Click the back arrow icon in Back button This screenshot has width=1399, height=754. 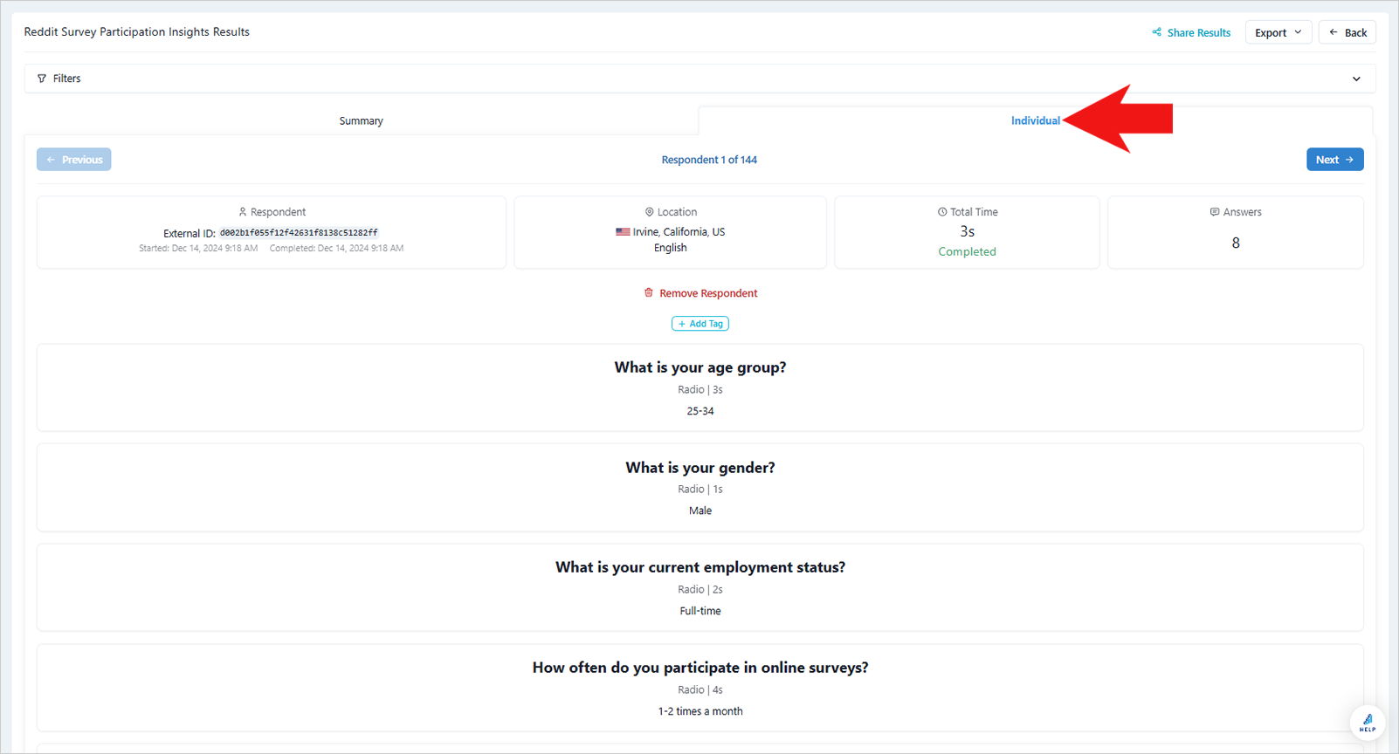coord(1334,32)
